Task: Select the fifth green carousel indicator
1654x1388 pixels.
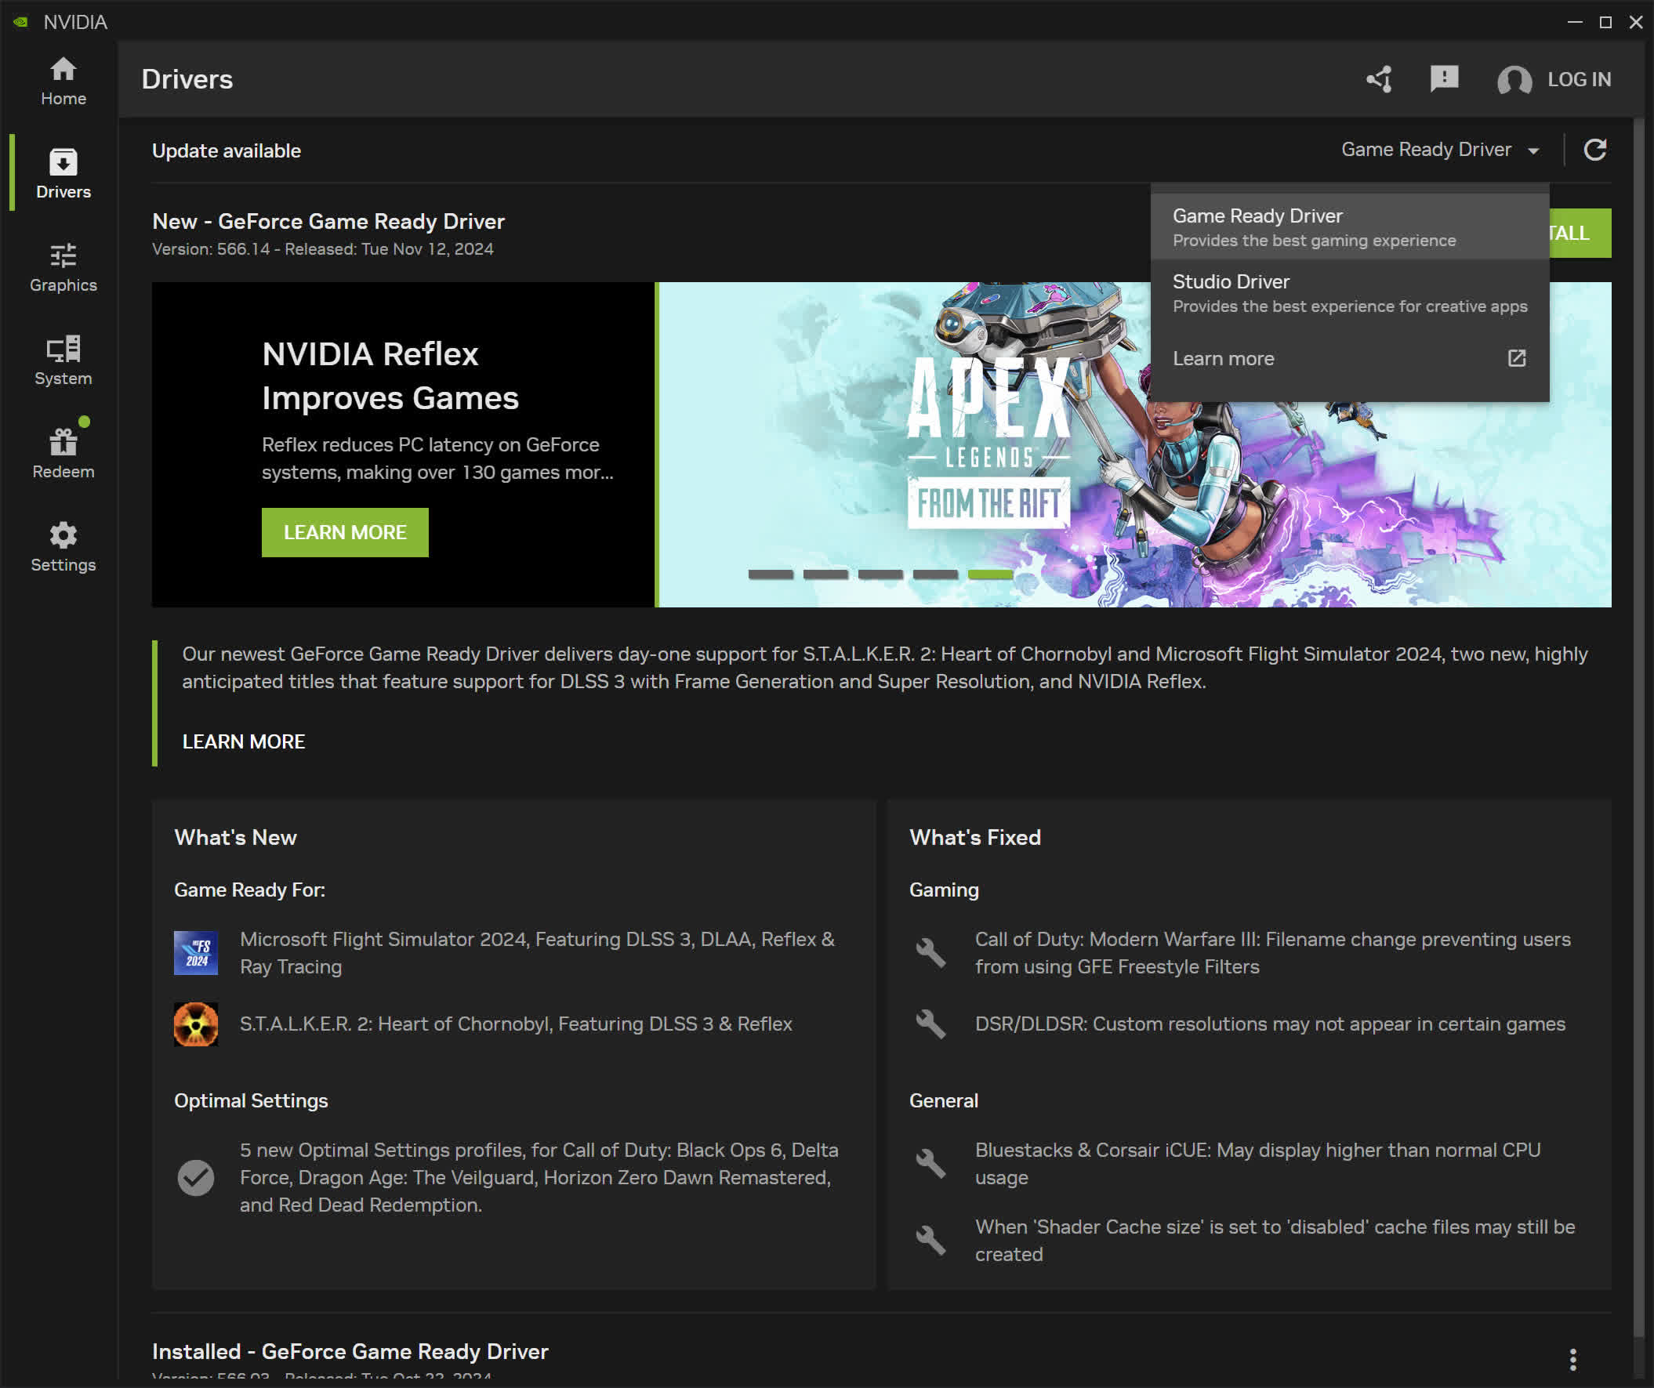Action: pyautogui.click(x=990, y=574)
